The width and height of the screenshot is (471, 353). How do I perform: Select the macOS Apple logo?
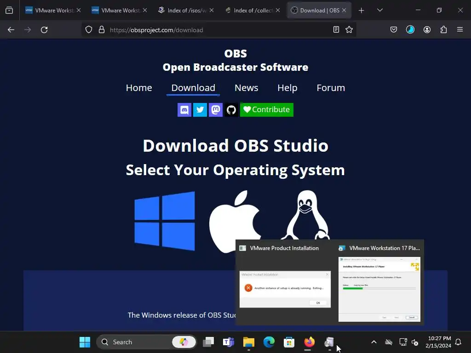coord(234,222)
